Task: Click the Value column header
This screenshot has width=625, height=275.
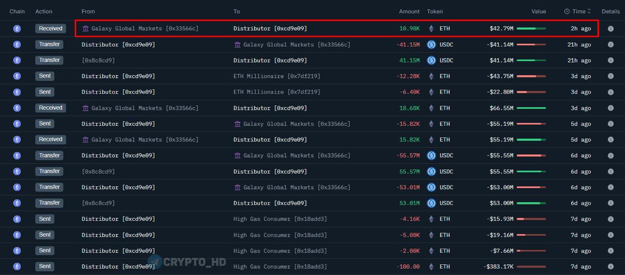Action: (x=539, y=11)
